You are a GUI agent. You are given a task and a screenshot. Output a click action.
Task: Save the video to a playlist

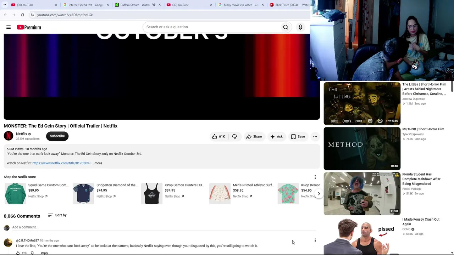tap(298, 136)
